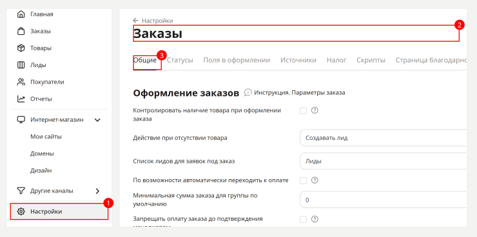Viewport: 477px width, 237px height.
Task: Click the funnel icon for Другие каналы
Action: tap(21, 191)
